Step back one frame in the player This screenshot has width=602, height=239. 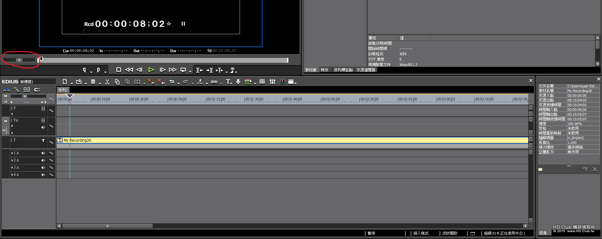click(139, 70)
